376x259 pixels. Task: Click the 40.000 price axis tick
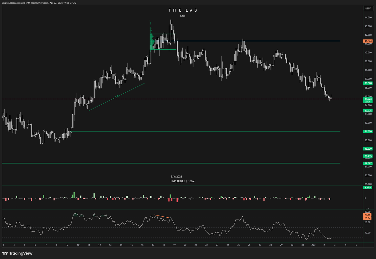click(368, 52)
